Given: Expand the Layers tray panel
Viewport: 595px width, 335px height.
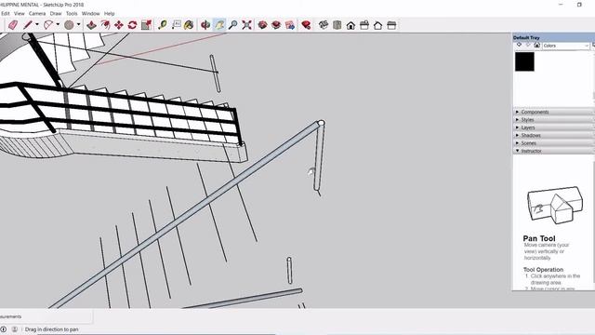Looking at the screenshot, I should pos(554,127).
